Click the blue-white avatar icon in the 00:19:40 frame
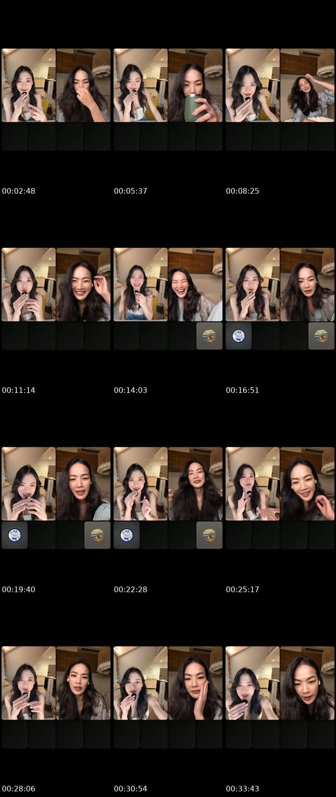336x797 pixels. coord(14,535)
